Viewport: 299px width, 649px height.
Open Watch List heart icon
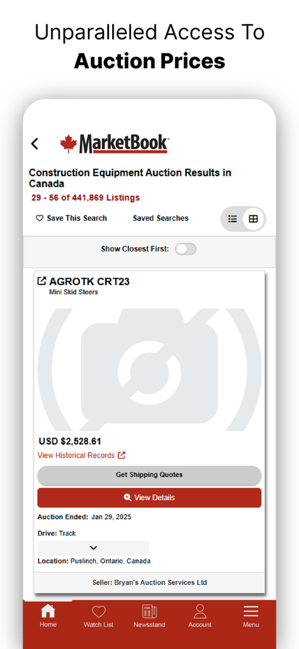pyautogui.click(x=99, y=612)
